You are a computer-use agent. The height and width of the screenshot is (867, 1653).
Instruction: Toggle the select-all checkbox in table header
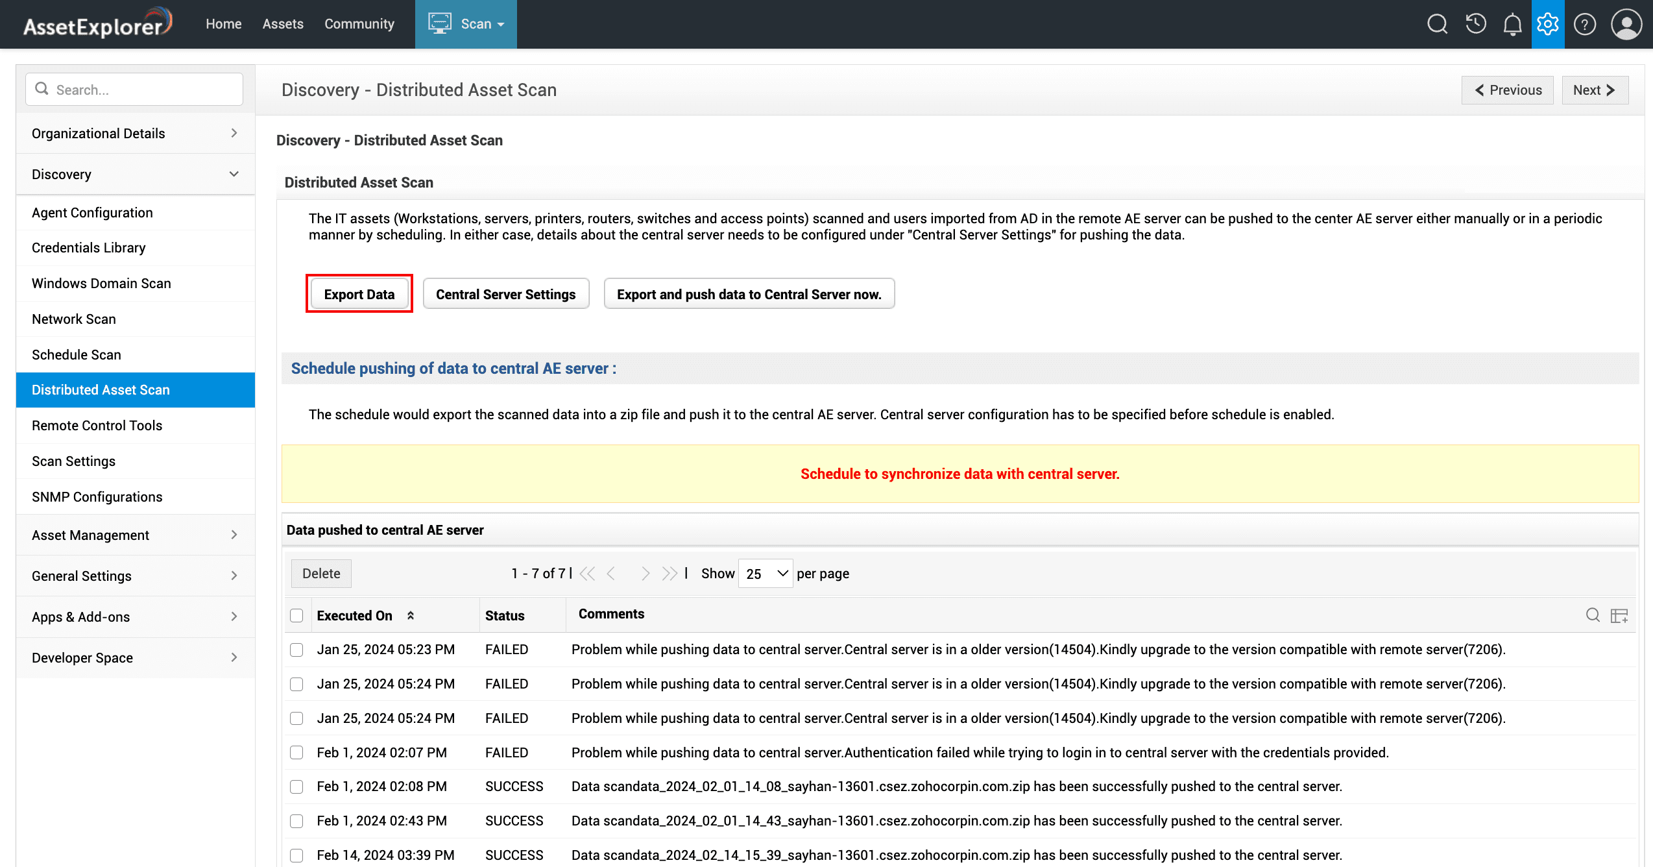(296, 615)
